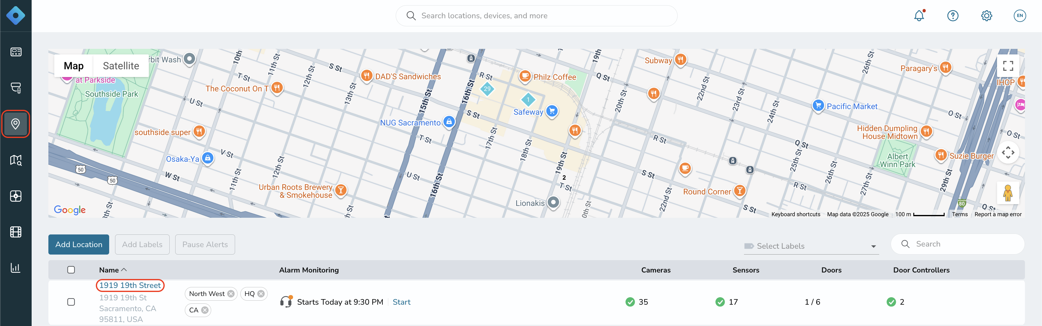This screenshot has width=1042, height=326.
Task: Click the Lionakis map pin
Action: pos(553,202)
